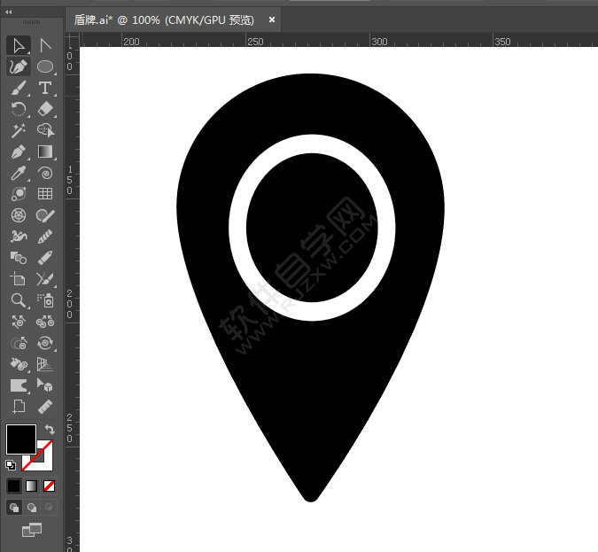
Task: Close the 盾牌.ai document tab
Action: click(x=271, y=19)
